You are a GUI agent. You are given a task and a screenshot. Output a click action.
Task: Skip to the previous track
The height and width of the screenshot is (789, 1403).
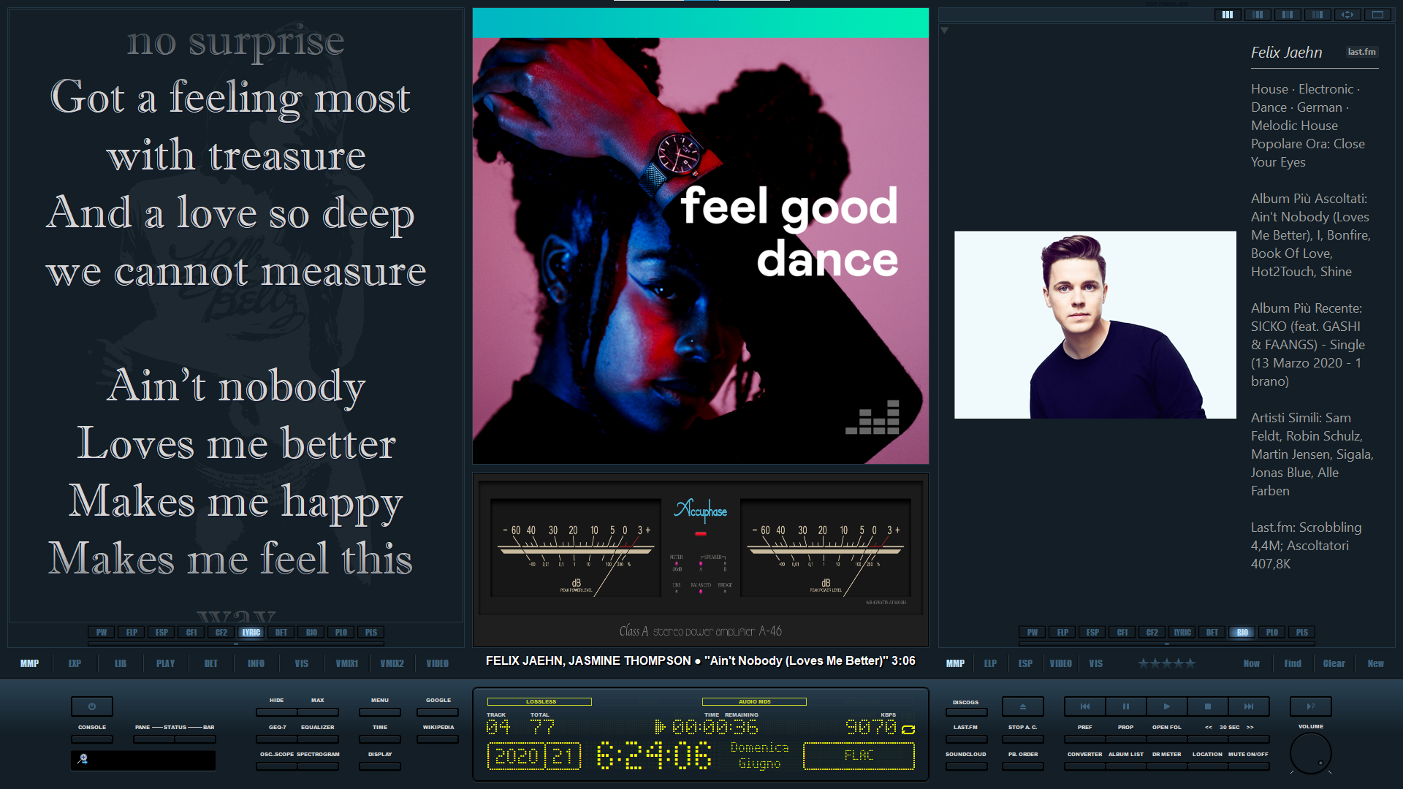tap(1085, 706)
